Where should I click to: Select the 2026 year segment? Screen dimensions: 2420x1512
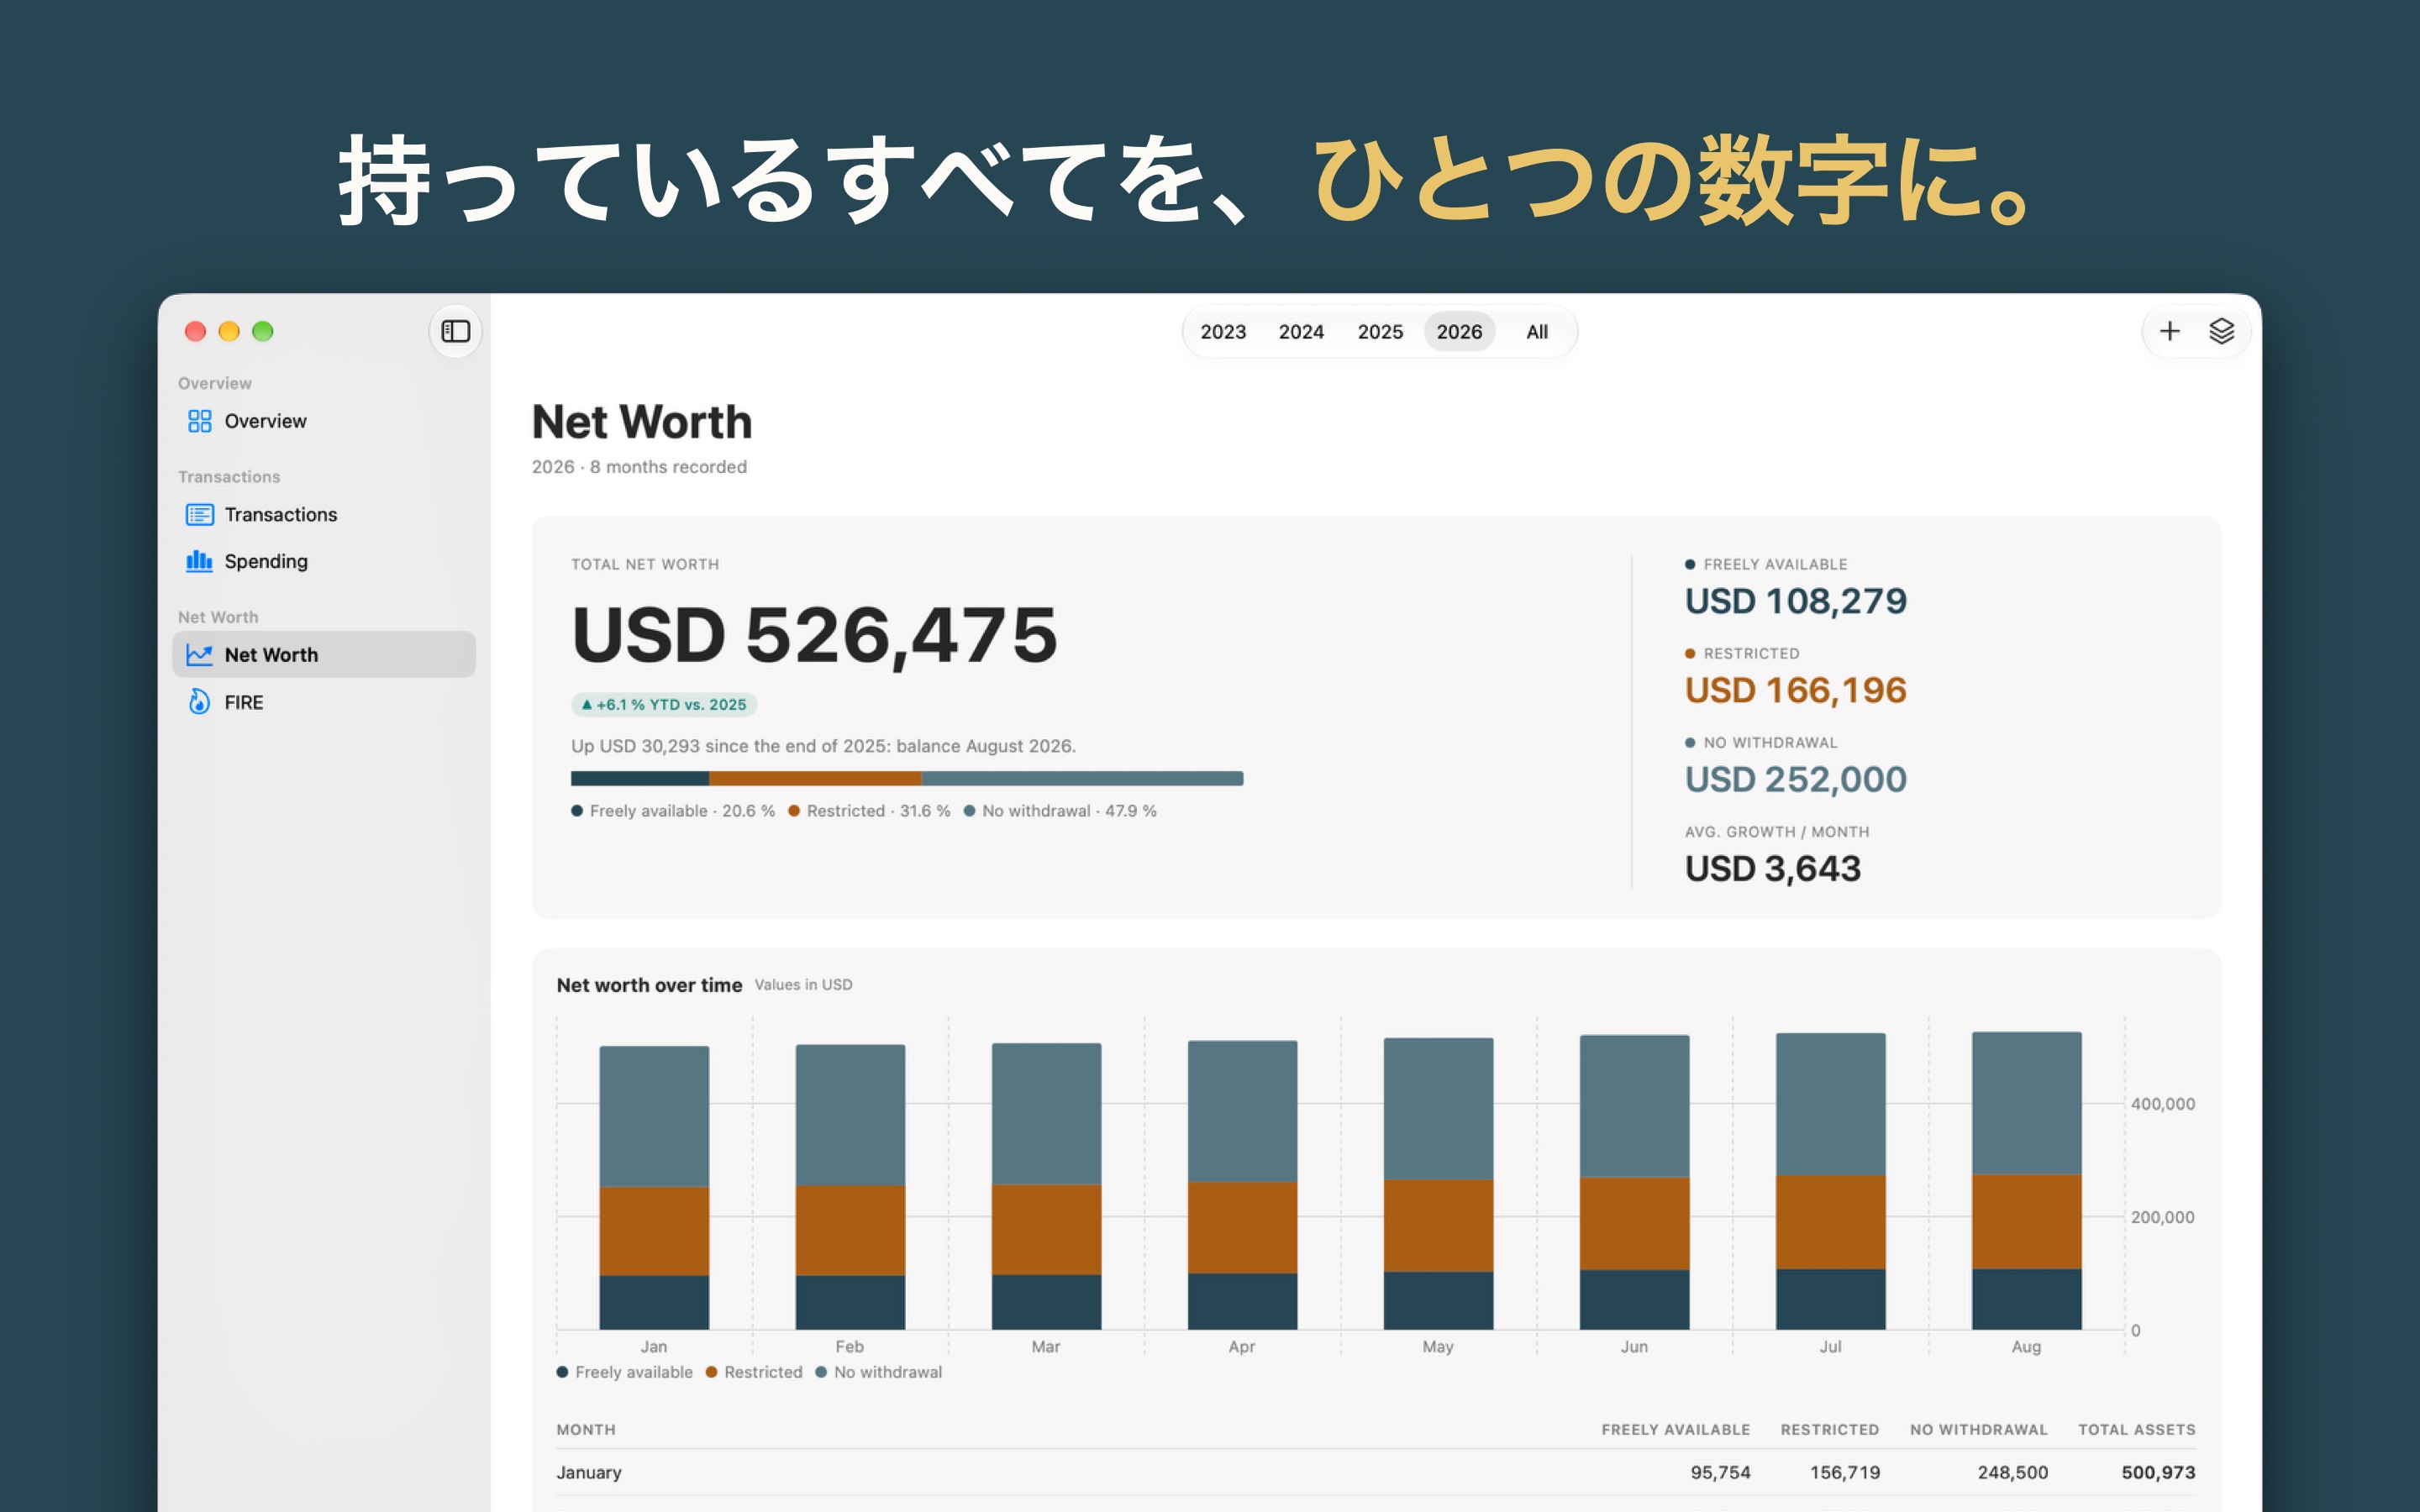tap(1459, 332)
